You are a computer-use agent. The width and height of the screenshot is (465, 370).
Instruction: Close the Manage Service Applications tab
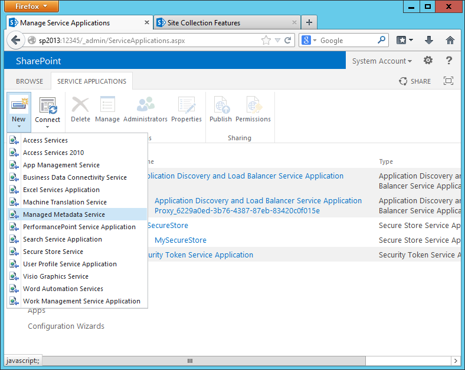tap(147, 22)
